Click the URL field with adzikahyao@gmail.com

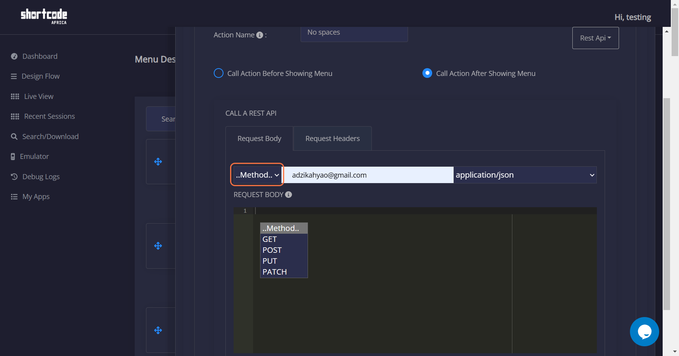click(368, 175)
